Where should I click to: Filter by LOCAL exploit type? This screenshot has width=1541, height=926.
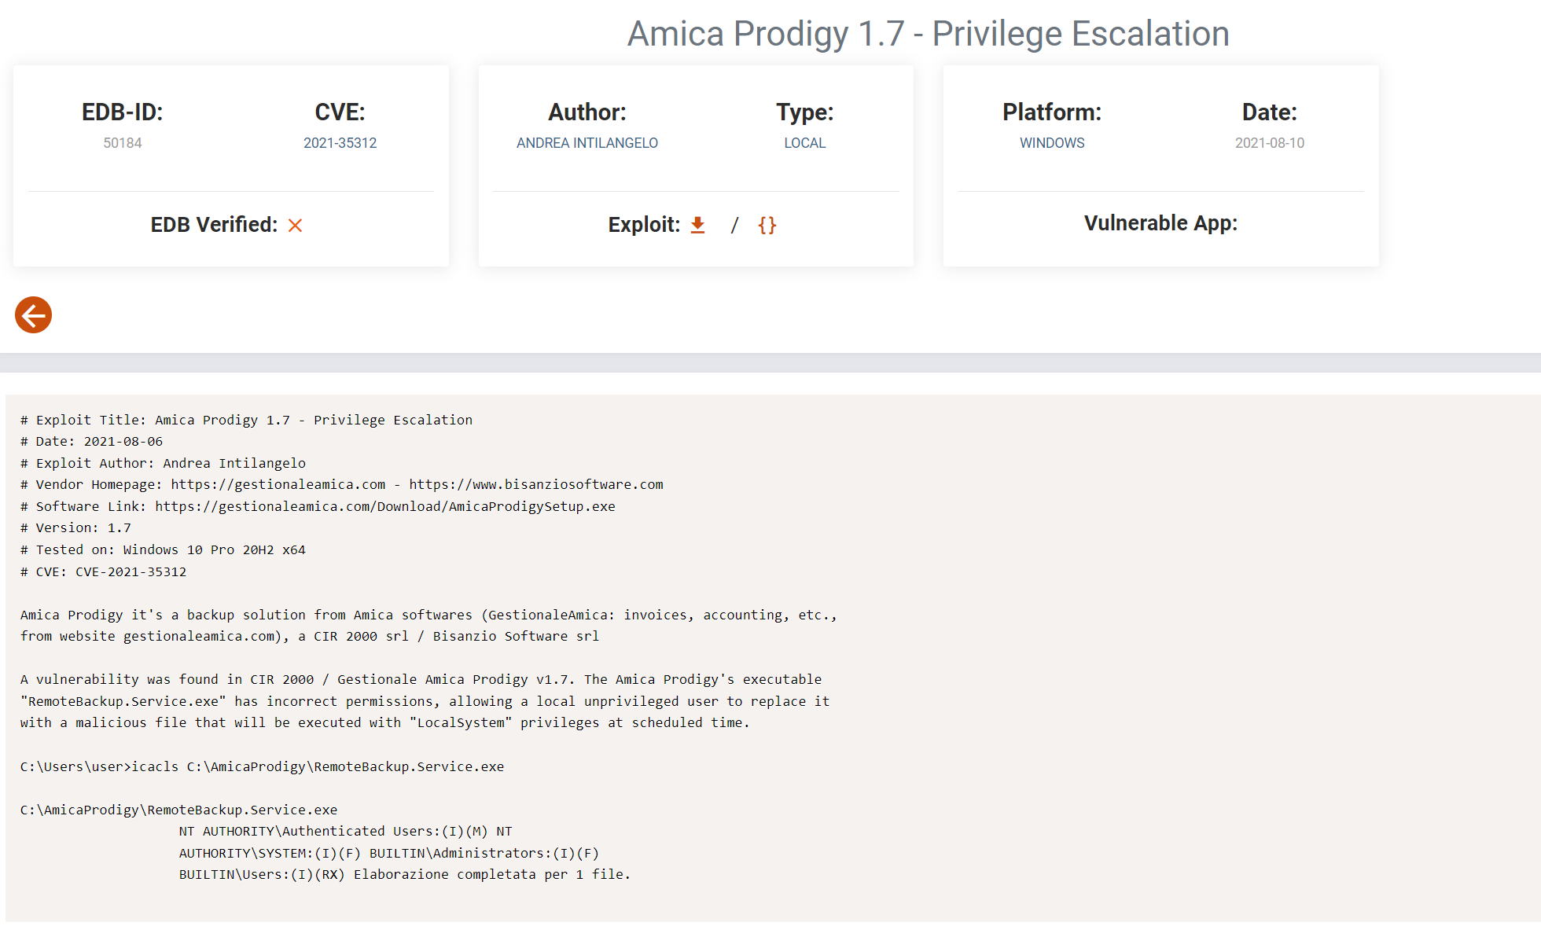pyautogui.click(x=804, y=143)
